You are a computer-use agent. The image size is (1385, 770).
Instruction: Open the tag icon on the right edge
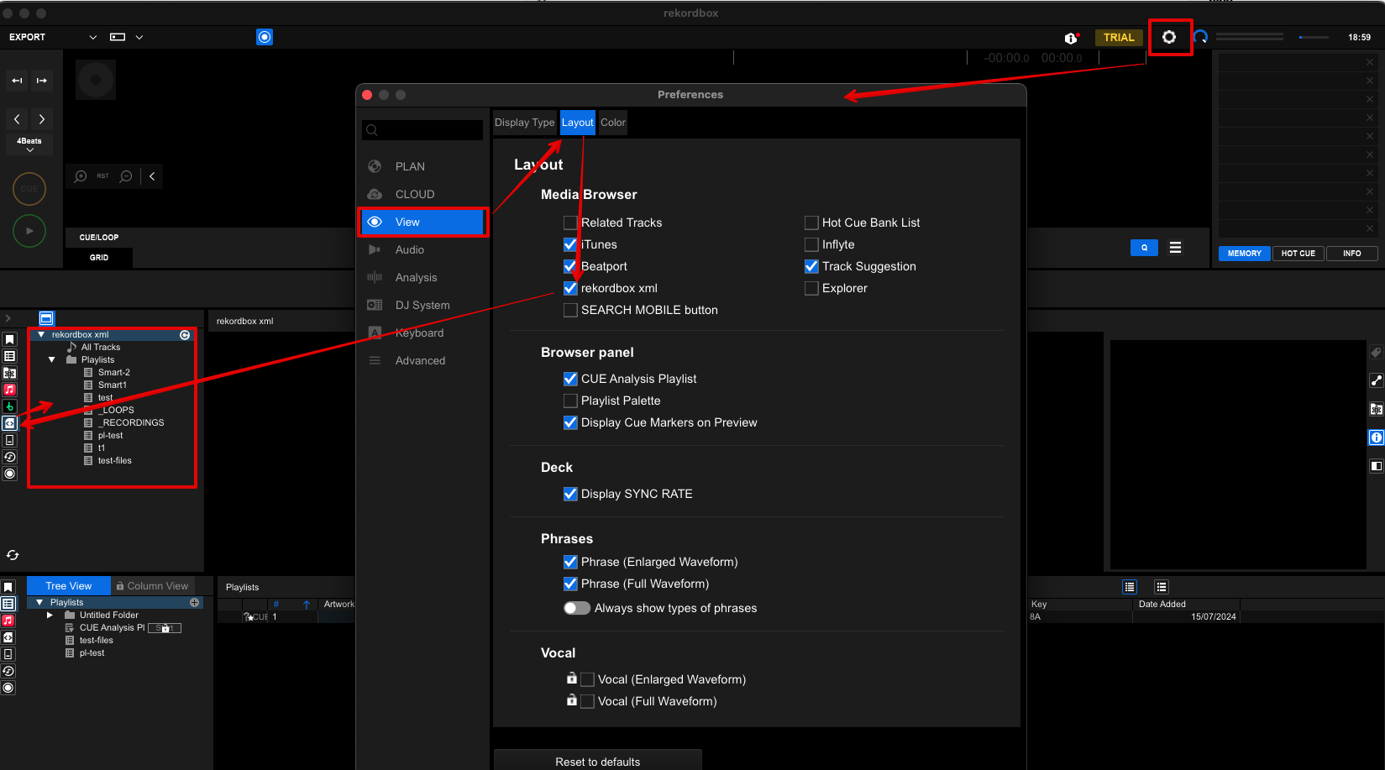point(1376,353)
